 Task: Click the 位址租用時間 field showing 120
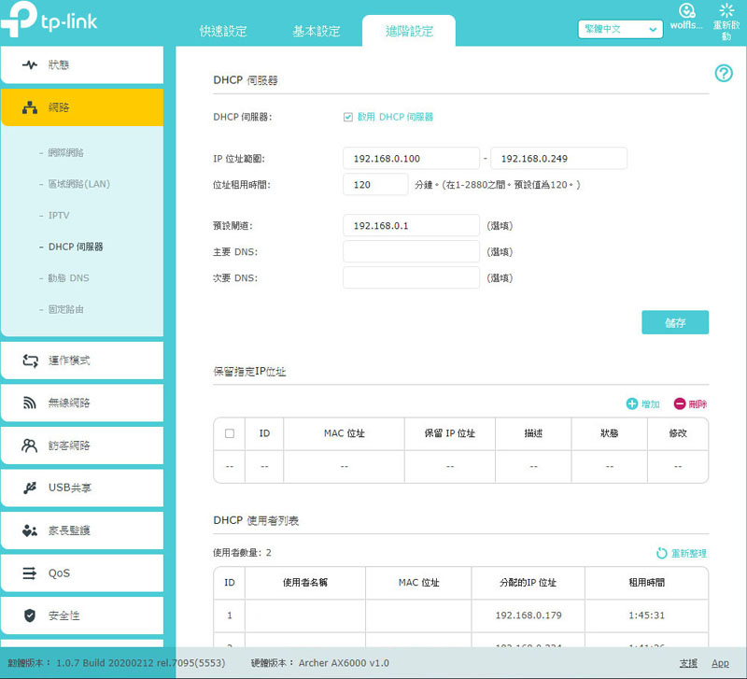(x=375, y=185)
